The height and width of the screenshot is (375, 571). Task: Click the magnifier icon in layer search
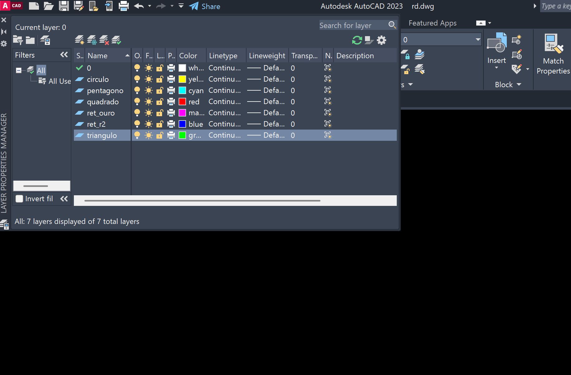point(392,25)
